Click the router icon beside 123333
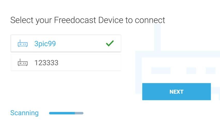This screenshot has height=124, width=220. coord(22,63)
